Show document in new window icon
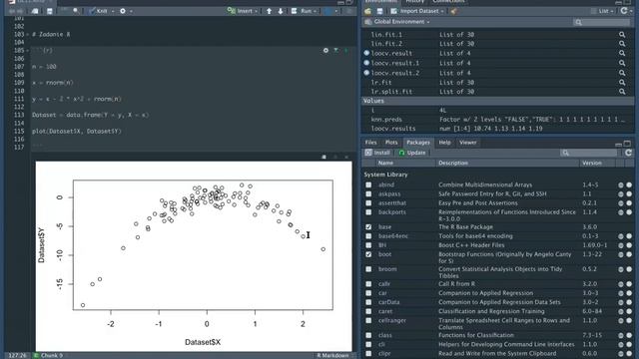Screen dimensions: 639x359 (x=35, y=11)
